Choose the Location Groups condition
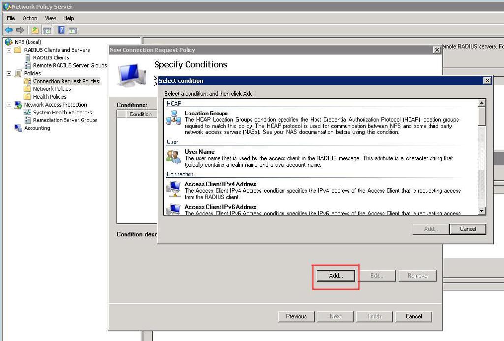Viewport: 504px width, 341px height. point(314,122)
